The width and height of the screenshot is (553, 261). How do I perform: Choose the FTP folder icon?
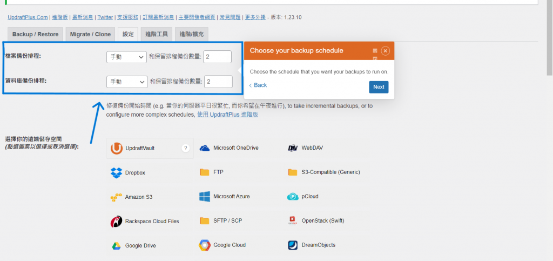(x=205, y=172)
